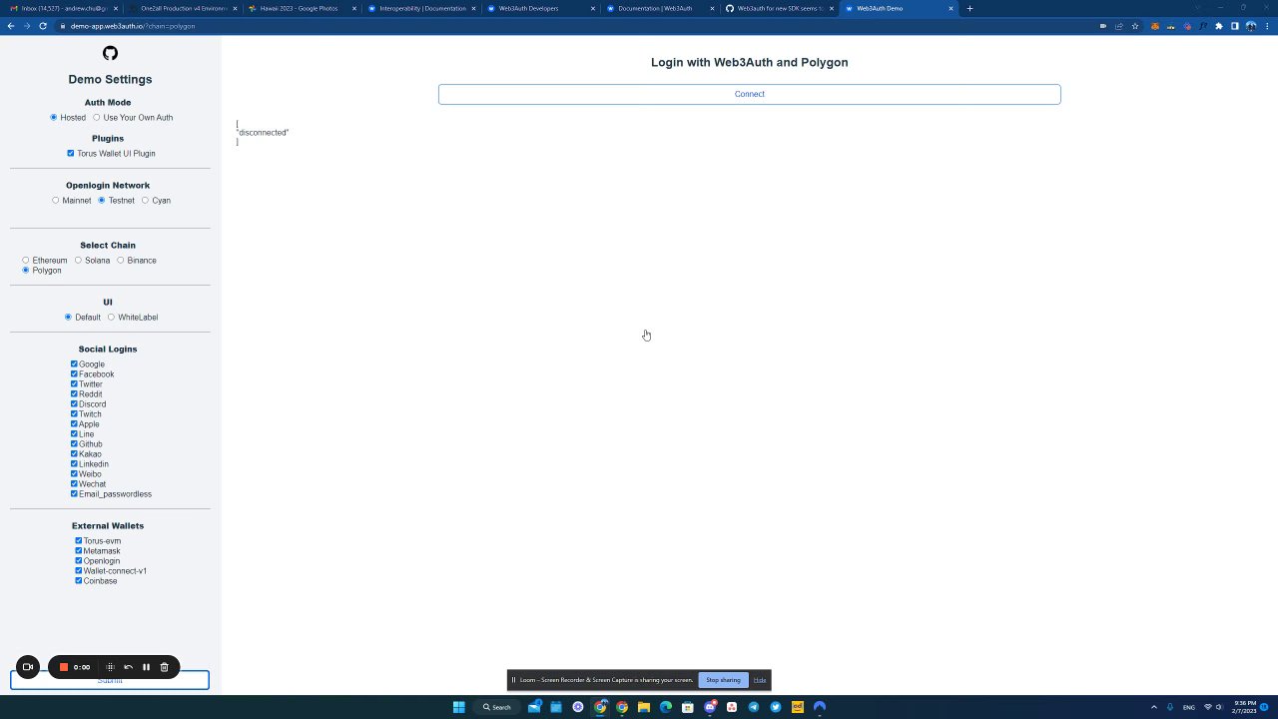Uncheck Metamask external wallet

(x=79, y=550)
